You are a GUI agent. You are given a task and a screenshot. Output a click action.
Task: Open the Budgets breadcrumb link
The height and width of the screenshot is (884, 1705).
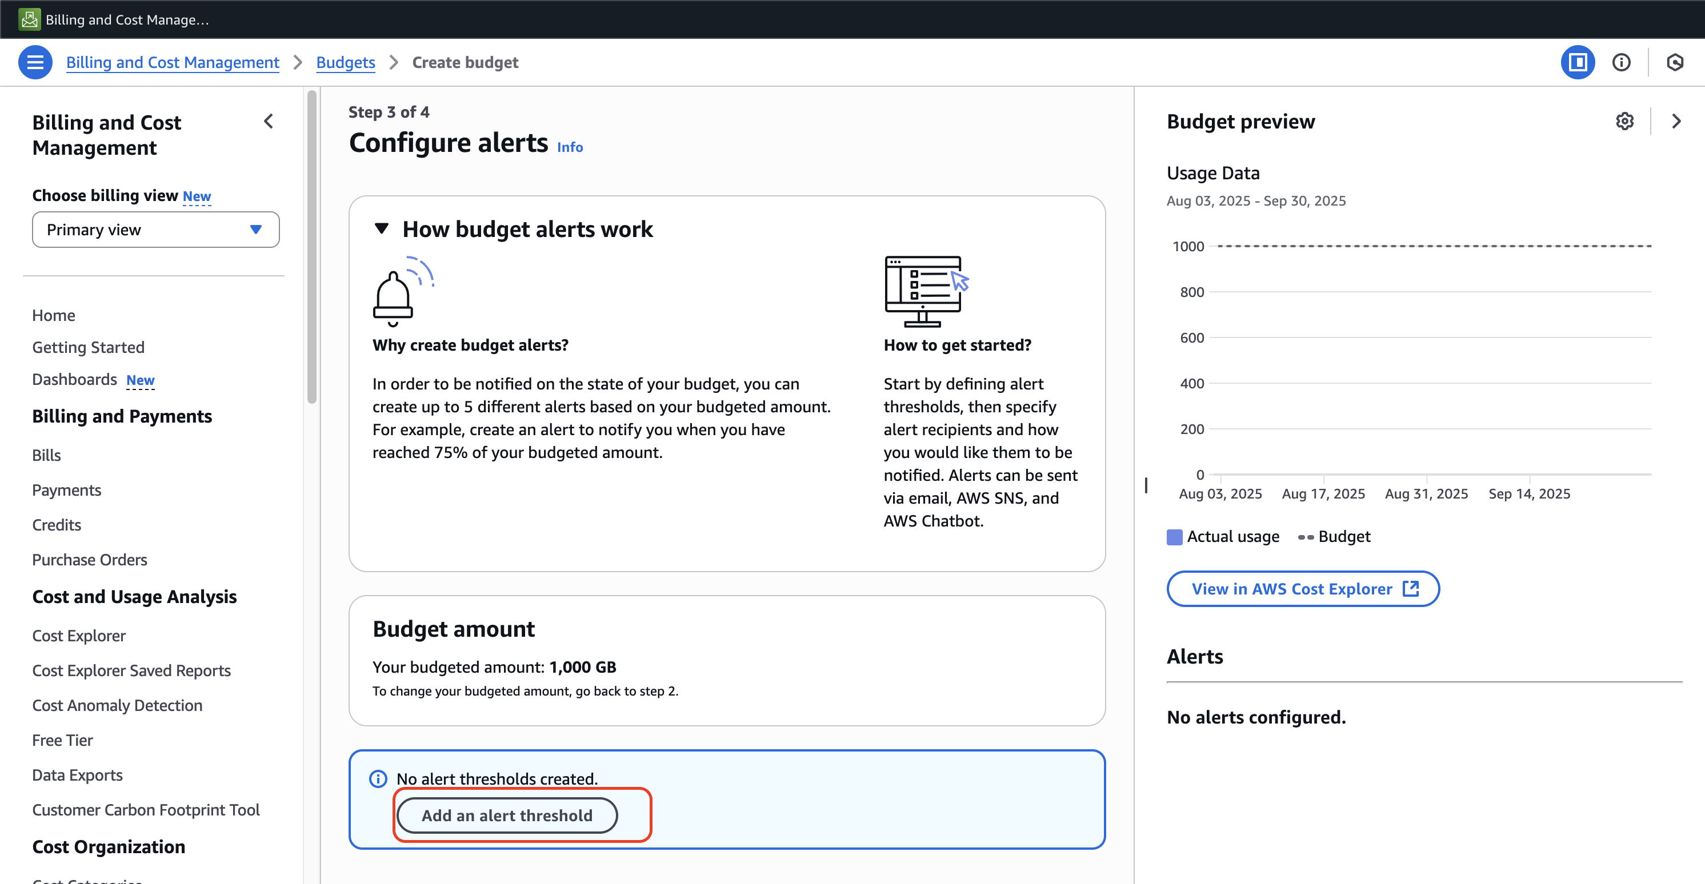[x=345, y=62]
